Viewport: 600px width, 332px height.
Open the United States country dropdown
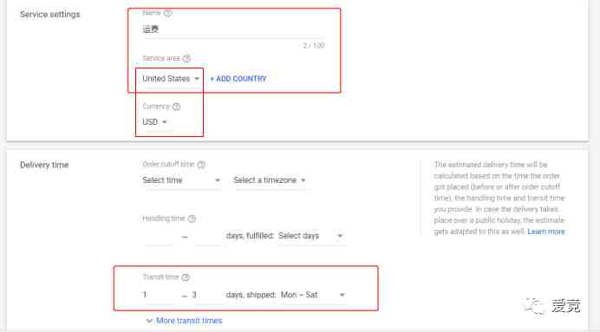pyautogui.click(x=171, y=79)
